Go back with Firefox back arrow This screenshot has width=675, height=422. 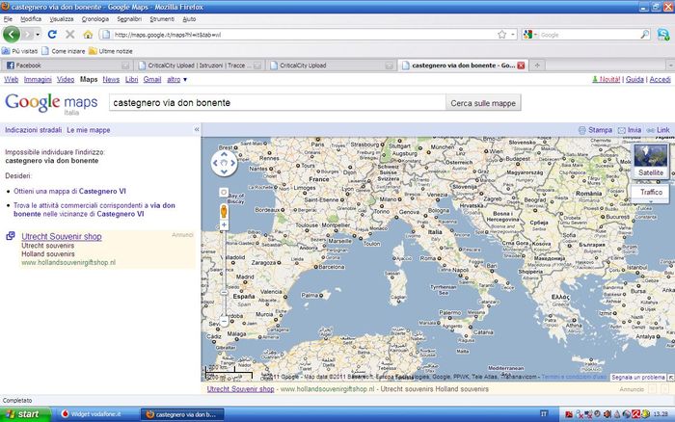pyautogui.click(x=12, y=35)
